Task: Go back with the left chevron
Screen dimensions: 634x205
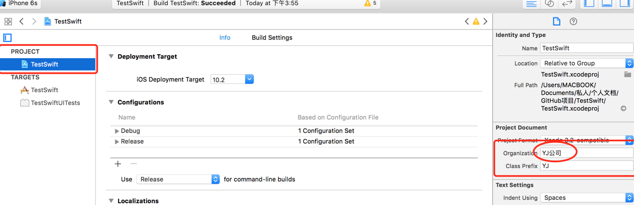Action: pos(21,21)
